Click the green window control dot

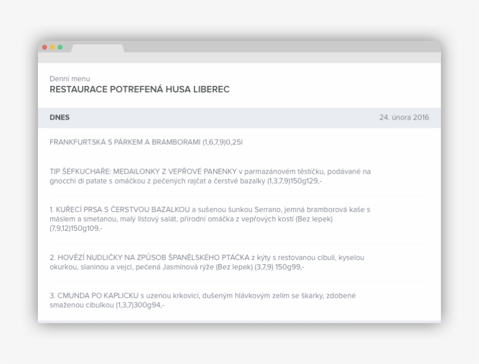pyautogui.click(x=59, y=47)
